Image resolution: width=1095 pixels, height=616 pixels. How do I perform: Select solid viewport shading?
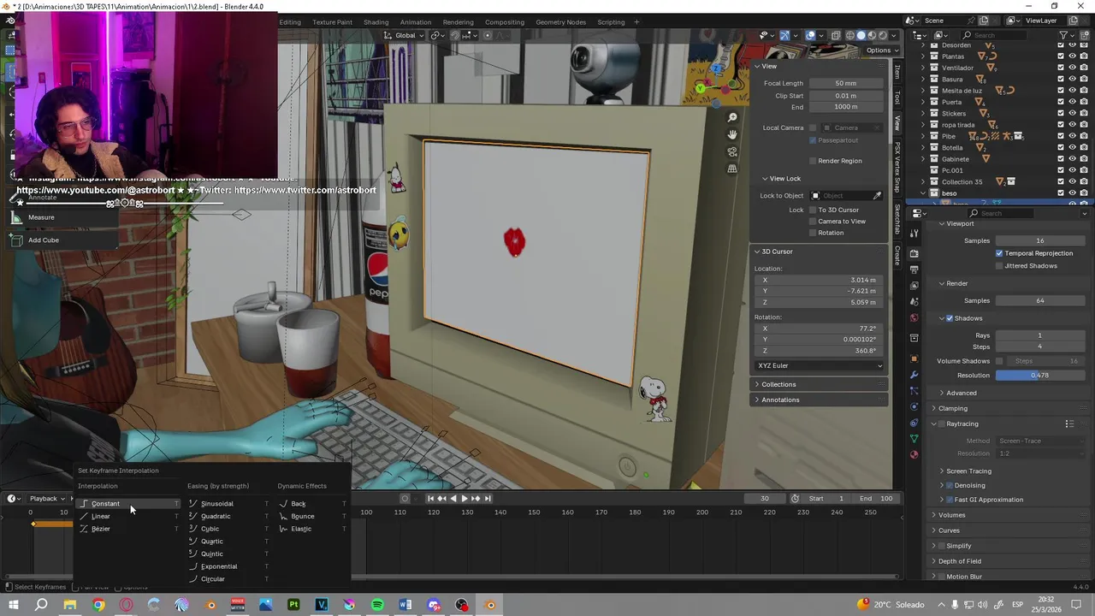tap(861, 35)
